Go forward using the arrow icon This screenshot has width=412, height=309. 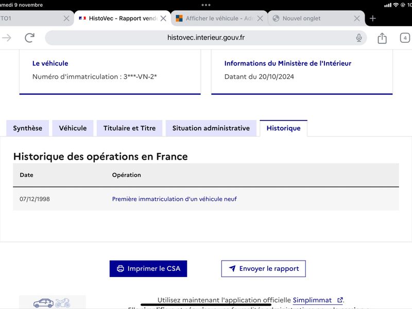7,38
